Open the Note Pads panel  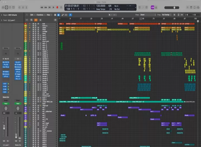point(191,8)
